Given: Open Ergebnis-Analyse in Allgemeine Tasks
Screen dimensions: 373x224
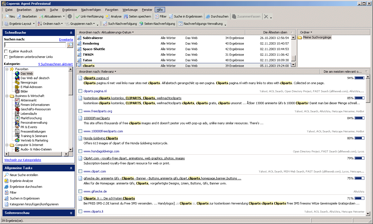Looking at the screenshot, I should pyautogui.click(x=21, y=181).
